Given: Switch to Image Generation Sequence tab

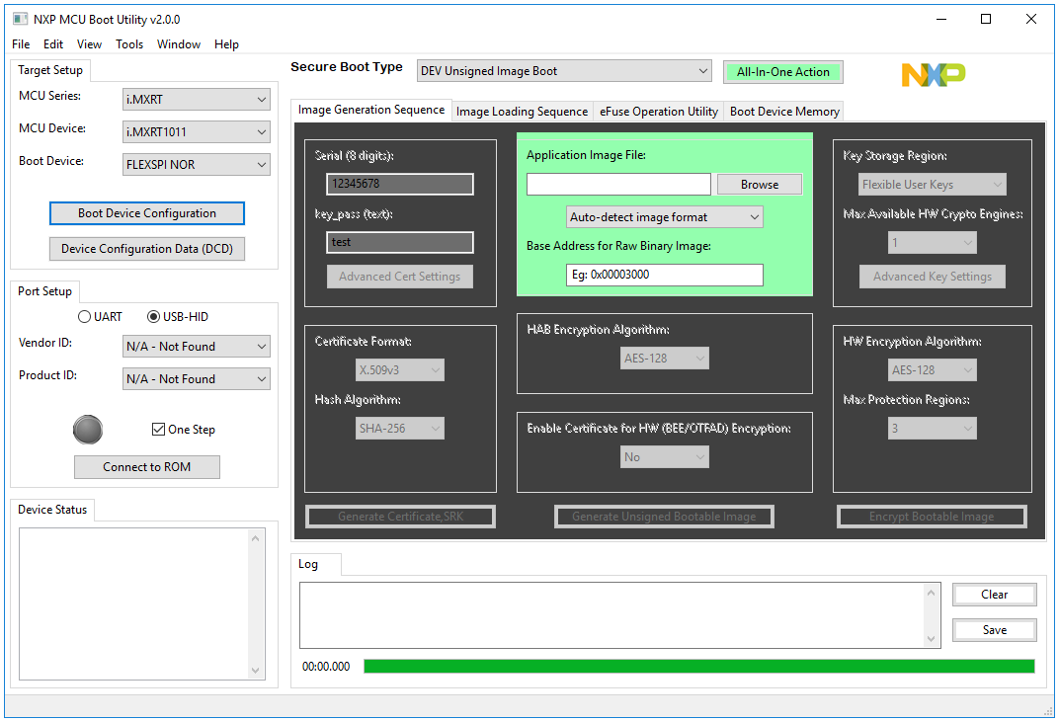Looking at the screenshot, I should pyautogui.click(x=371, y=110).
